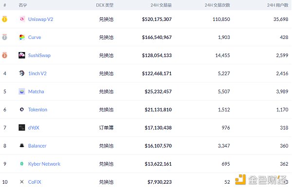Click the dYdX black square icon
The width and height of the screenshot is (292, 190).
coord(22,128)
